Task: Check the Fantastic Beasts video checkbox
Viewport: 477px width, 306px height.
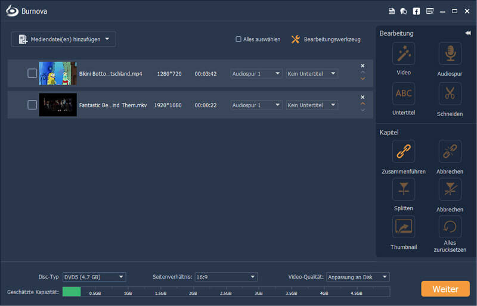Action: point(32,105)
